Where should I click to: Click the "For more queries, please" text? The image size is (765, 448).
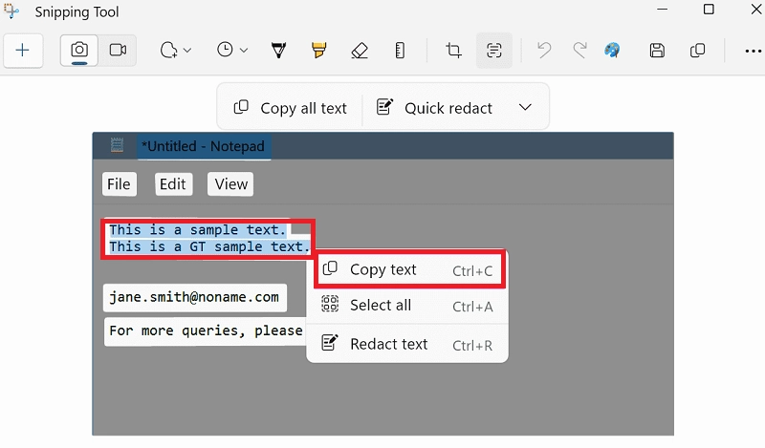point(206,331)
